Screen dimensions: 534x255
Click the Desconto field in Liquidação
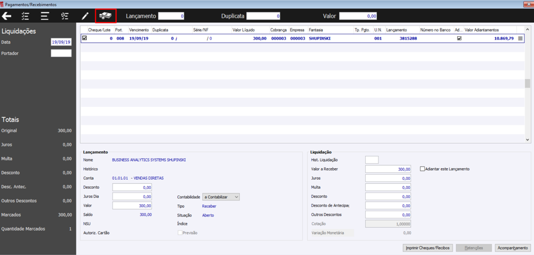tap(388, 197)
